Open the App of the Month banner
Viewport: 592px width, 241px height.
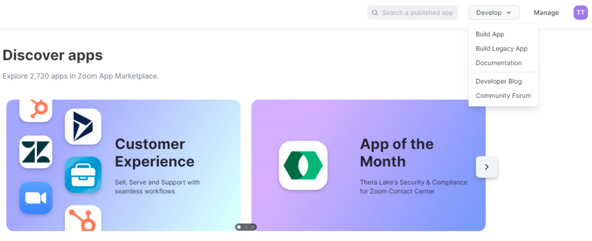click(x=397, y=152)
